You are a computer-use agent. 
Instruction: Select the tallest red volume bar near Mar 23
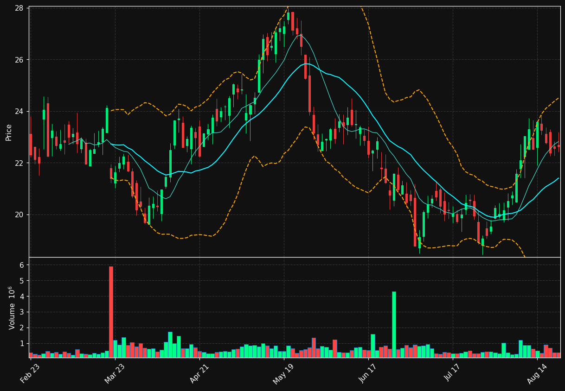coord(111,312)
